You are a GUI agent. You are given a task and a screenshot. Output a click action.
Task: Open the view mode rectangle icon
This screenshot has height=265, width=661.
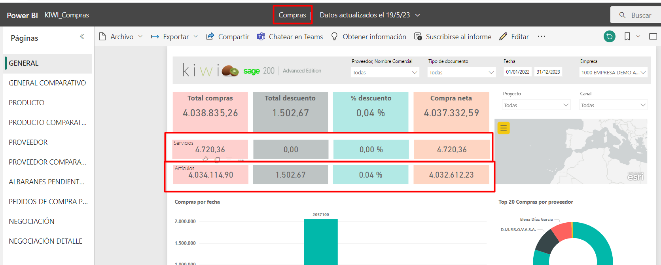653,37
